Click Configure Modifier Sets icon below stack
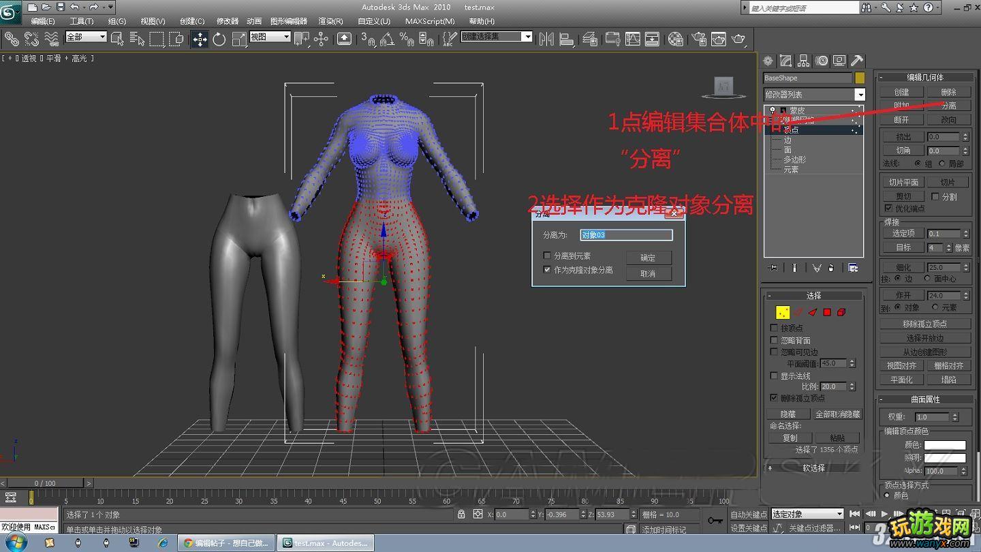Screen dimensions: 981x552 [853, 268]
